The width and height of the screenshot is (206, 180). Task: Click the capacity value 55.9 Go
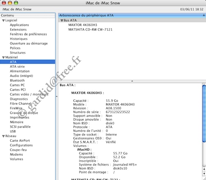click(112, 101)
